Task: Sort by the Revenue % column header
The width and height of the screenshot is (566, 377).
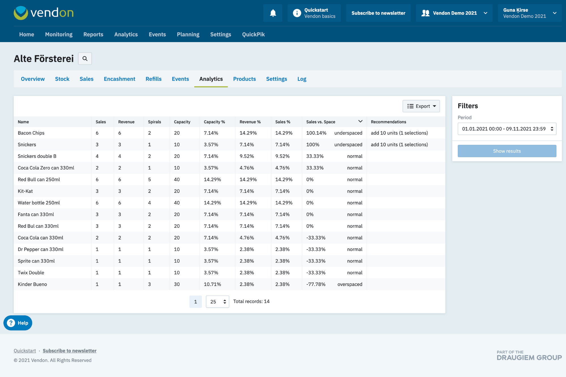Action: (250, 122)
